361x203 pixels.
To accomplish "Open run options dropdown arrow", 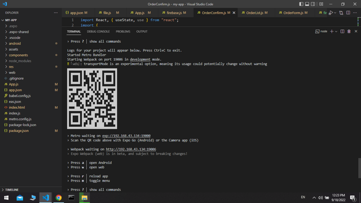I will pyautogui.click(x=335, y=13).
